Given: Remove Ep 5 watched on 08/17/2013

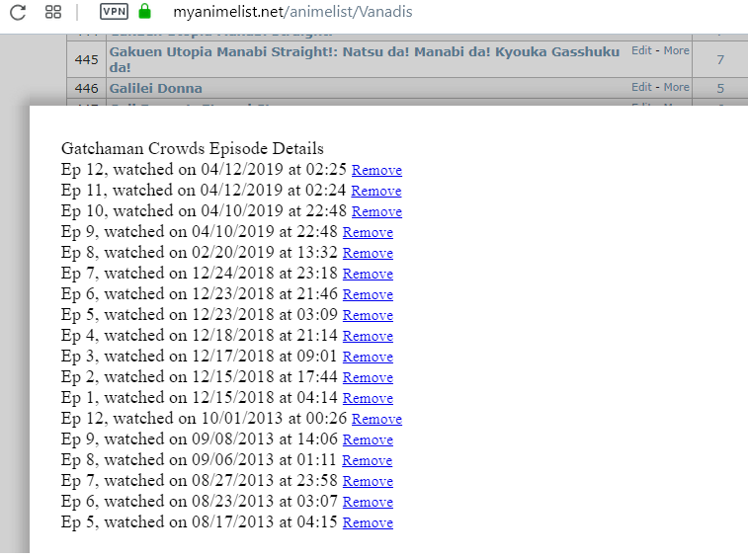Looking at the screenshot, I should 368,523.
